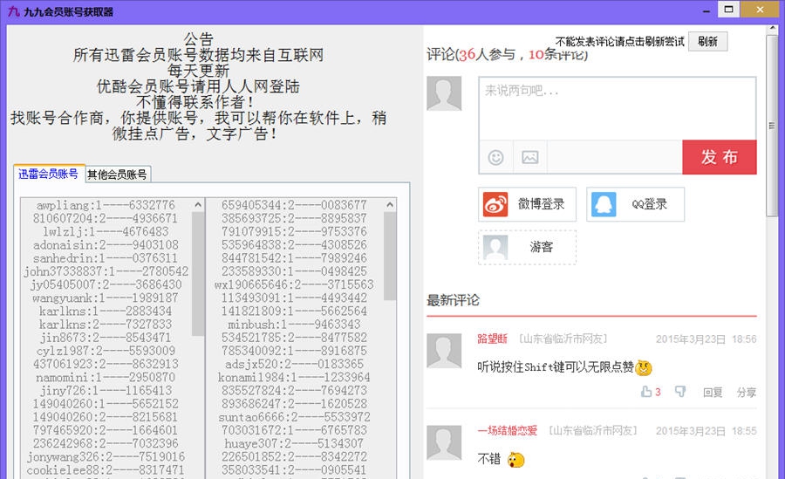The height and width of the screenshot is (479, 785).
Task: Click the timestamp 2015年3月23日 18:55
Action: (x=706, y=431)
